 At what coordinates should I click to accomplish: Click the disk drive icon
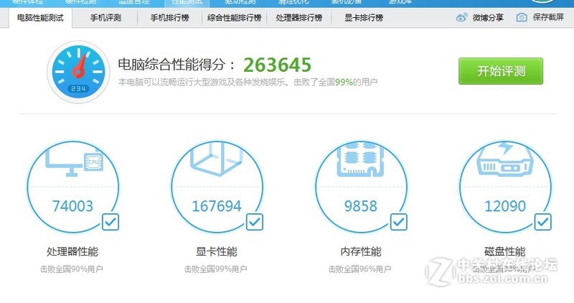pyautogui.click(x=504, y=159)
